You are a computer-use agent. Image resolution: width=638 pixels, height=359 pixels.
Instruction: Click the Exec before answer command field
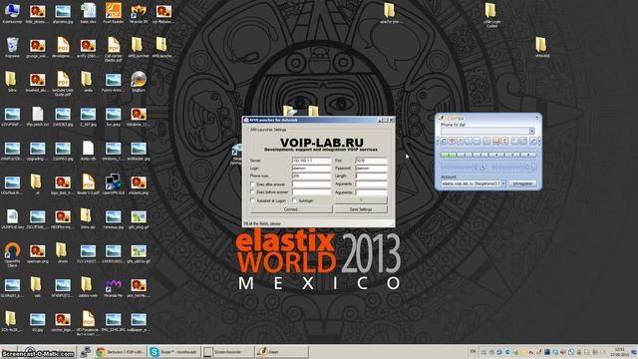pyautogui.click(x=312, y=192)
